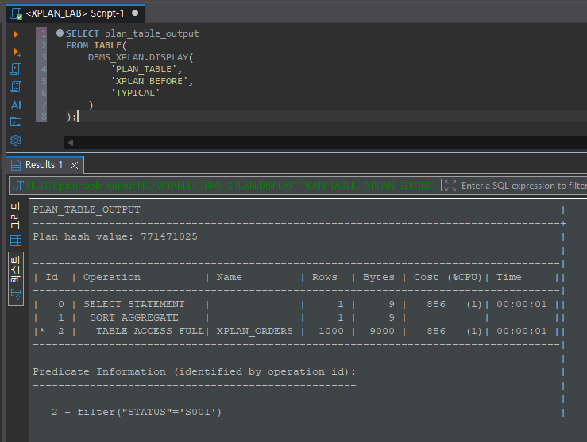Click the XPLAN_ORDERS table name
Image resolution: width=587 pixels, height=442 pixels.
pos(254,331)
